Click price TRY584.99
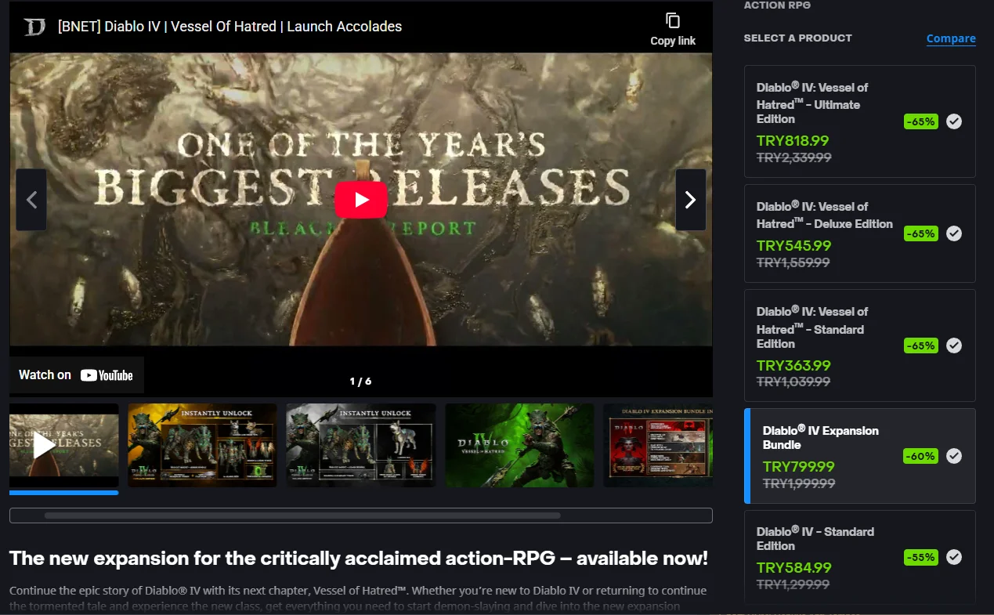The image size is (994, 615). click(793, 567)
